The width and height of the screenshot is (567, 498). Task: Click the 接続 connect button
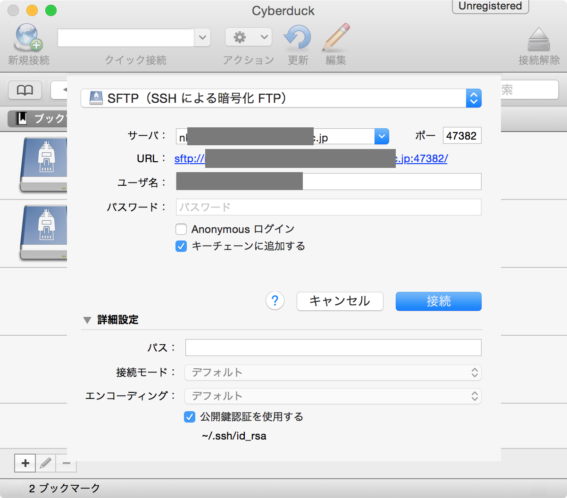[x=439, y=301]
